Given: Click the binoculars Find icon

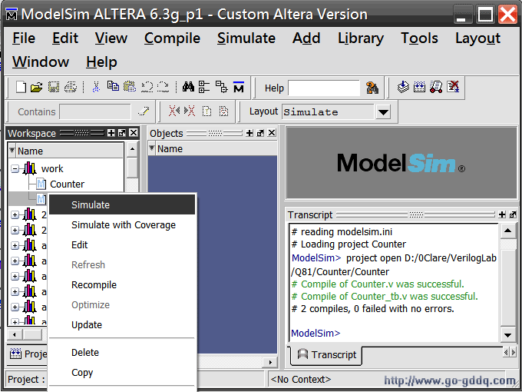Looking at the screenshot, I should (187, 88).
